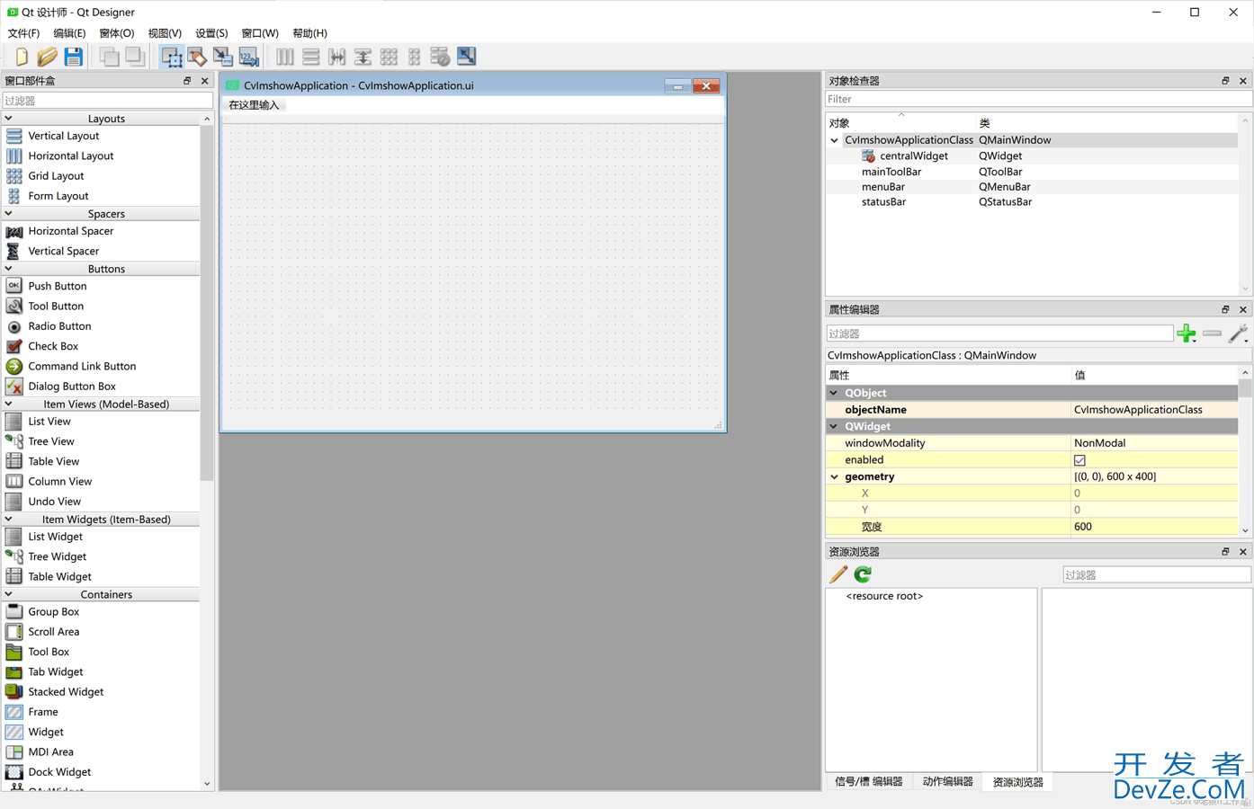The image size is (1254, 809).
Task: Collapse the QObject property group
Action: coord(834,393)
